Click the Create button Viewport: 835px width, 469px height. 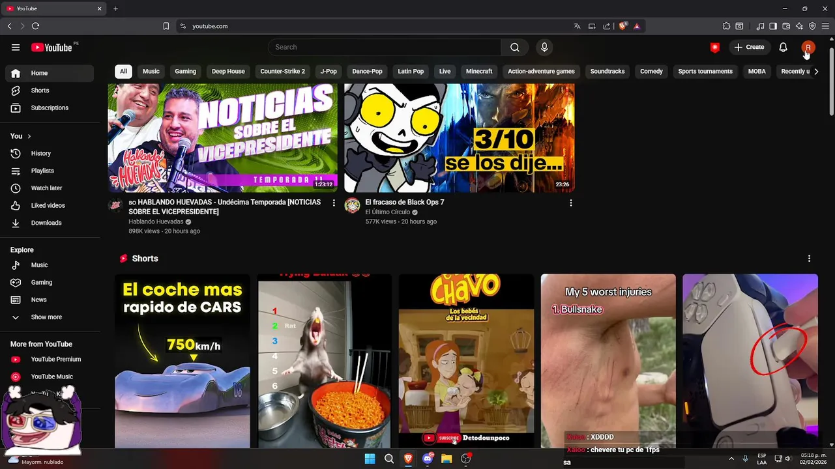[x=749, y=47]
